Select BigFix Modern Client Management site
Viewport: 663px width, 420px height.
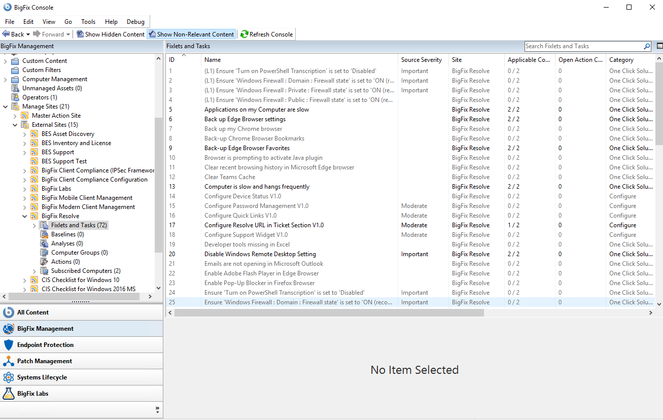point(88,207)
